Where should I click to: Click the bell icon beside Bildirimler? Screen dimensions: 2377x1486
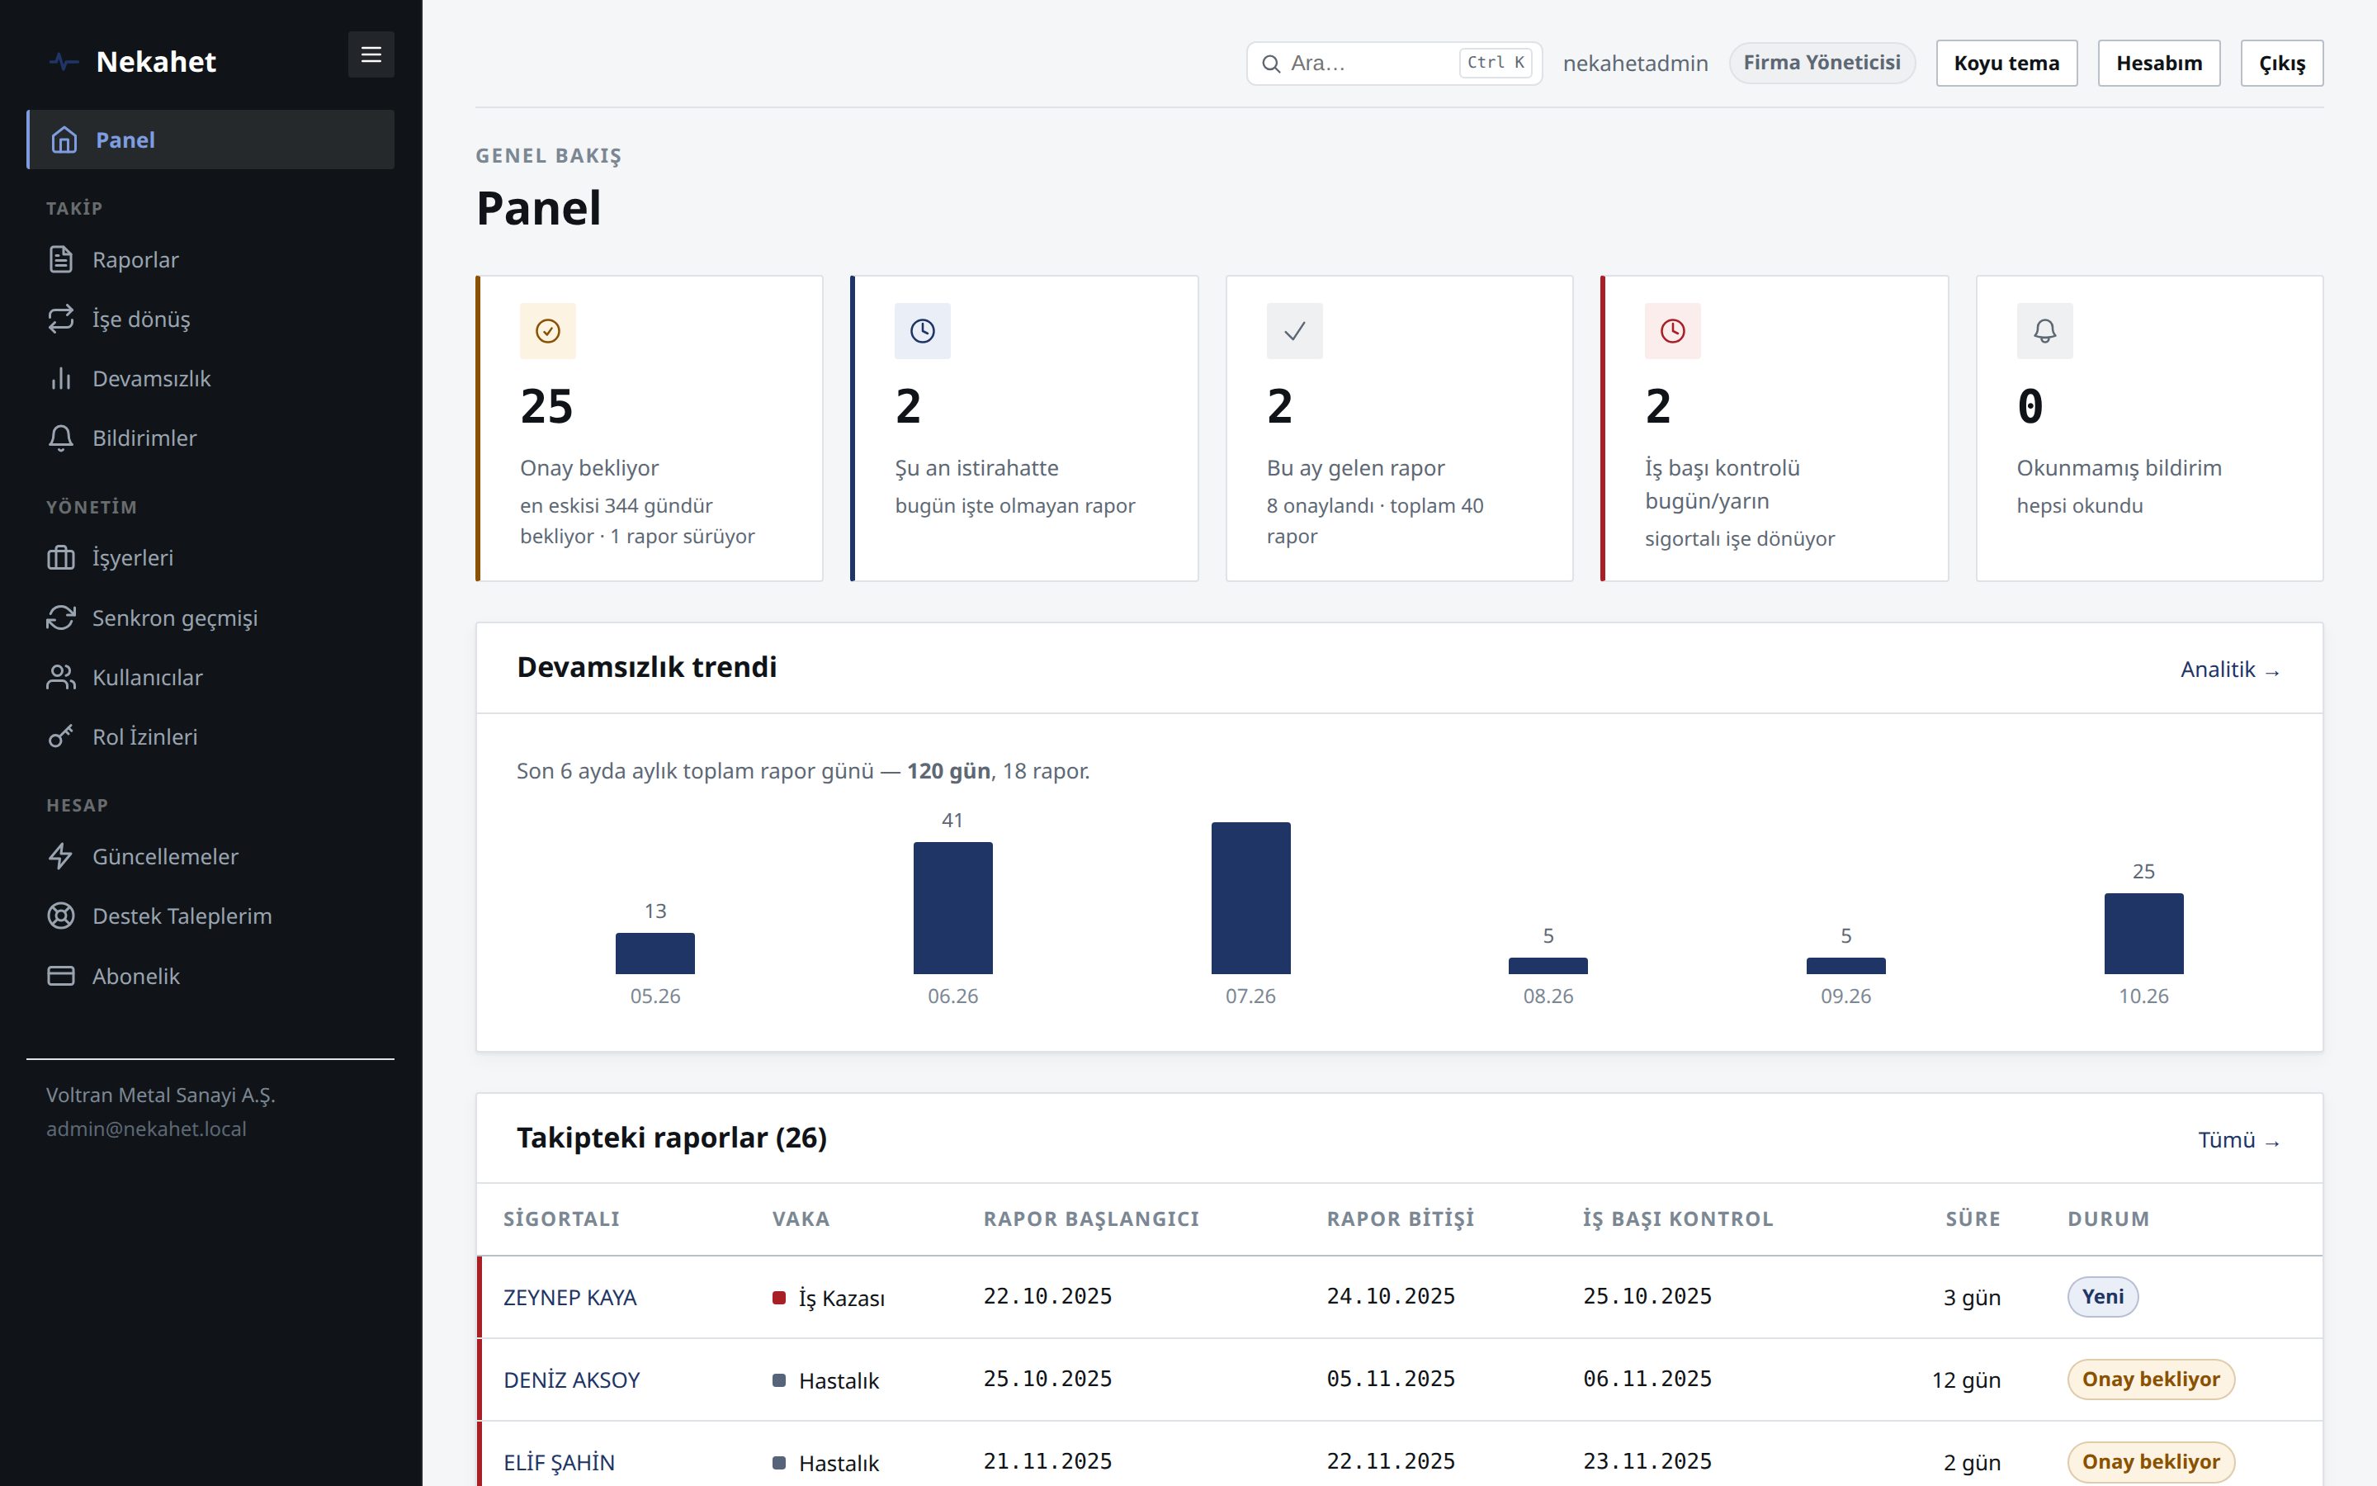[61, 438]
